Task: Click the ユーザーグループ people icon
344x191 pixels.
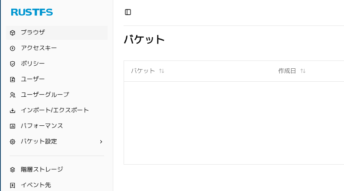Action: pyautogui.click(x=13, y=95)
